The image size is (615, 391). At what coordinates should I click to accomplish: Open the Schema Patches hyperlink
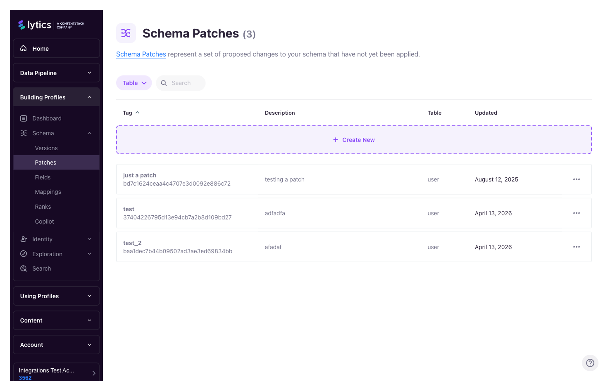(x=141, y=54)
